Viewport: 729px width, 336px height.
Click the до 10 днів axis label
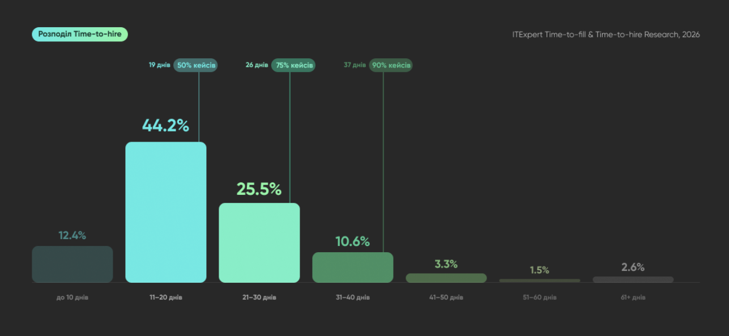(x=73, y=297)
